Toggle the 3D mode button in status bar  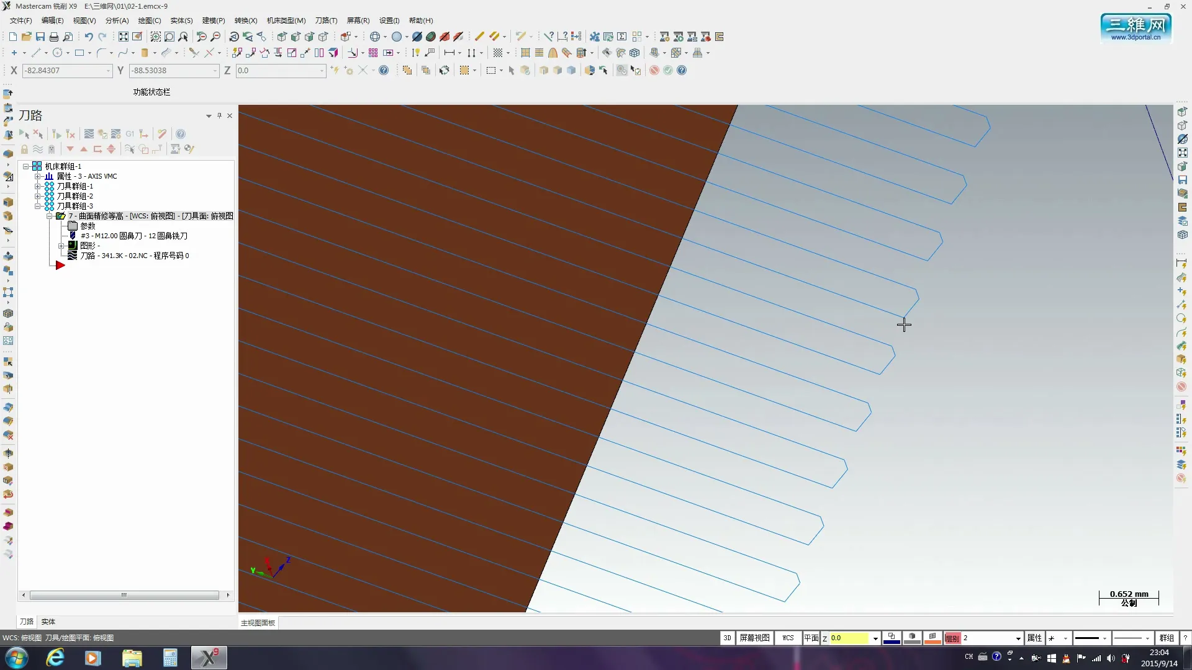[727, 638]
